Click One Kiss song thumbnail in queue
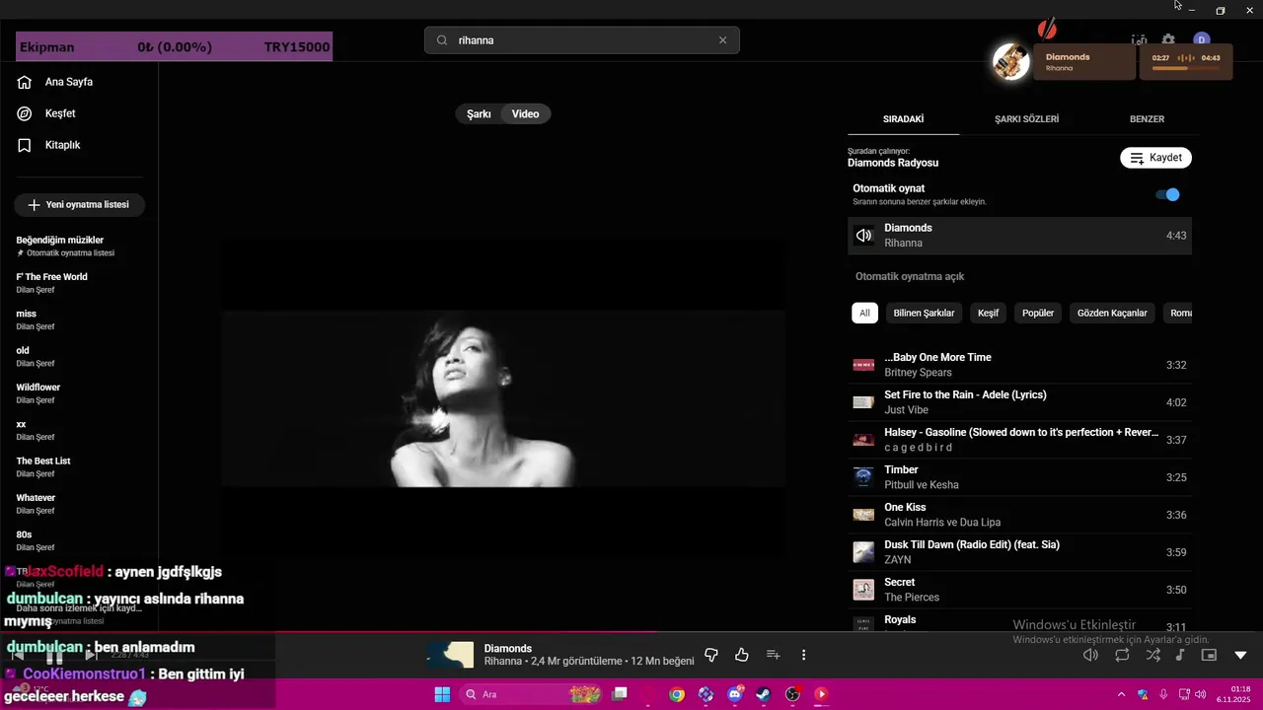This screenshot has width=1263, height=710. (x=863, y=515)
